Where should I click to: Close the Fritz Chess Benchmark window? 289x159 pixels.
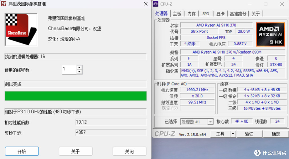tap(146, 4)
